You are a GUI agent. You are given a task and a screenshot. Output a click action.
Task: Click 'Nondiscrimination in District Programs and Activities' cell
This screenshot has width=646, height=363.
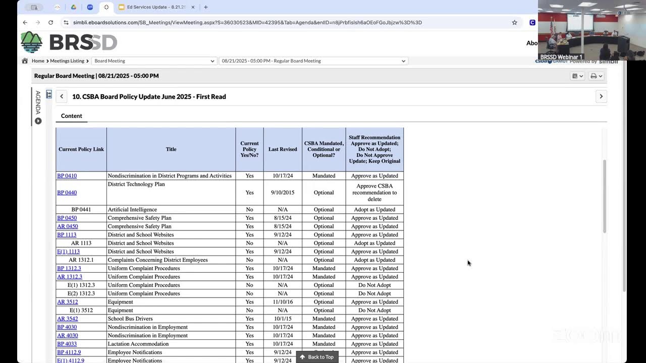[x=171, y=176]
